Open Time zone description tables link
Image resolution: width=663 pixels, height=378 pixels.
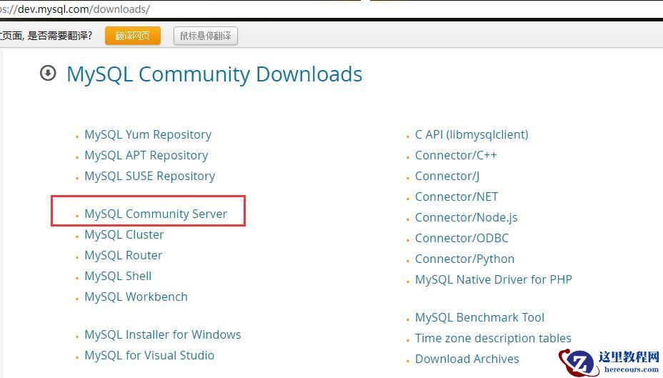click(493, 338)
